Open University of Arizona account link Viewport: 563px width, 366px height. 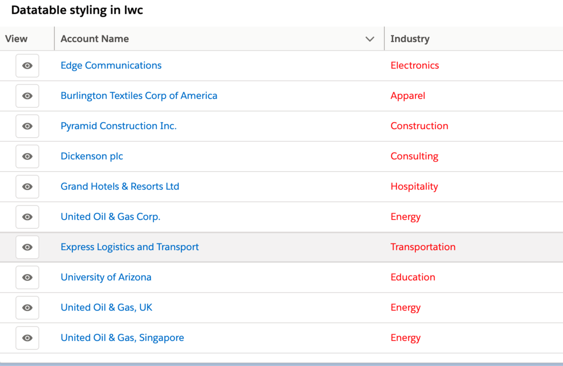[x=106, y=277]
